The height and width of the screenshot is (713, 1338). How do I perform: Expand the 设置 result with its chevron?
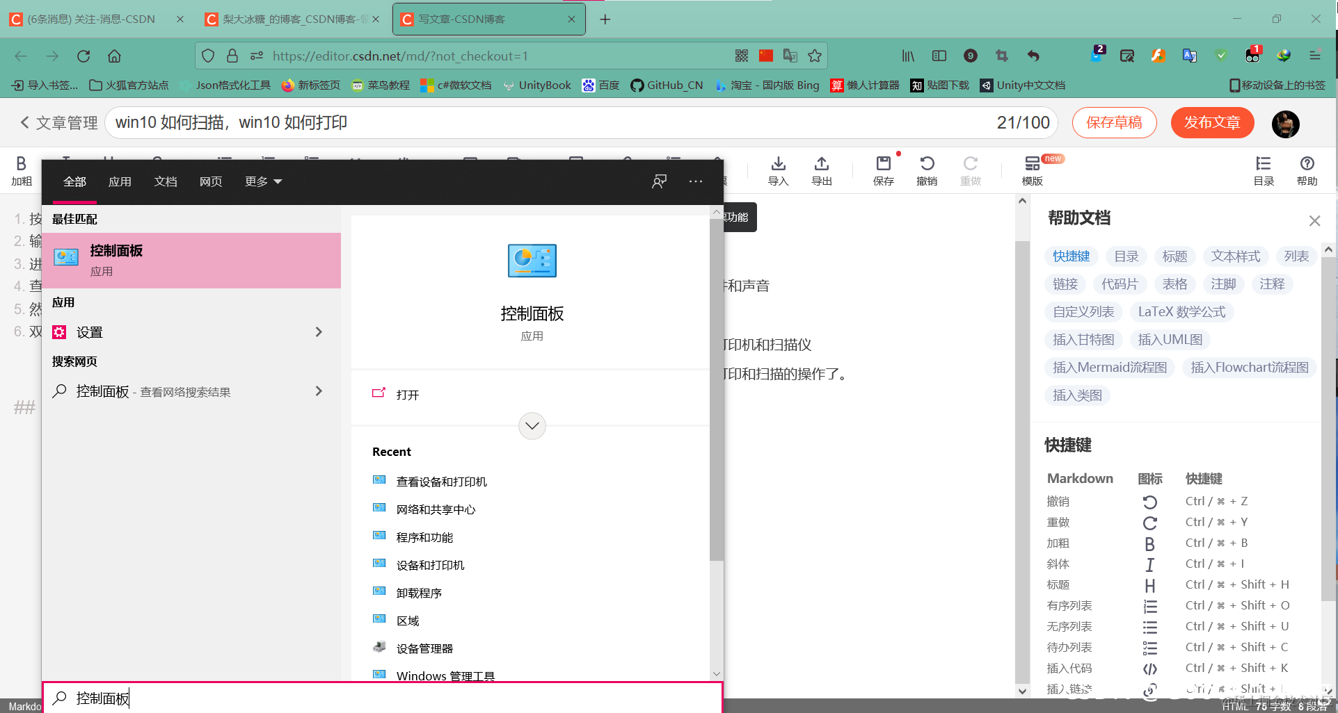click(x=319, y=331)
